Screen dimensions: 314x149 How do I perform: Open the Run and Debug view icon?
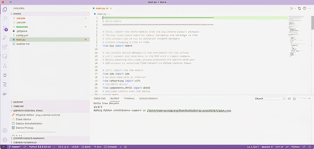pyautogui.click(x=5, y=38)
